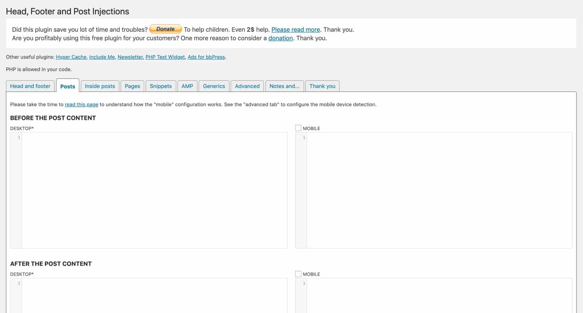Enable MOBILE checkbox for before post content
Image resolution: width=583 pixels, height=313 pixels.
click(x=298, y=128)
